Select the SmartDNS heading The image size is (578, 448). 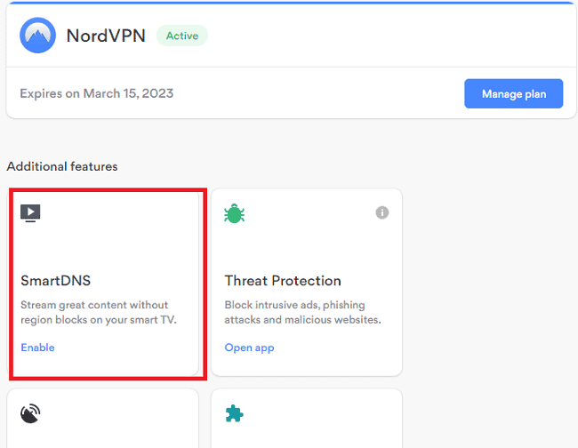pyautogui.click(x=56, y=281)
